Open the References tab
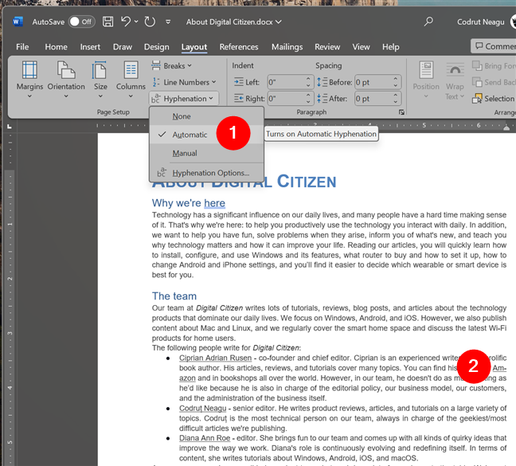 coord(239,47)
